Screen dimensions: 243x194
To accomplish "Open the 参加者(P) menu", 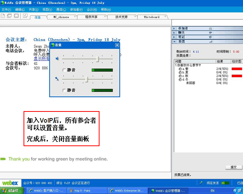I will (76, 10).
